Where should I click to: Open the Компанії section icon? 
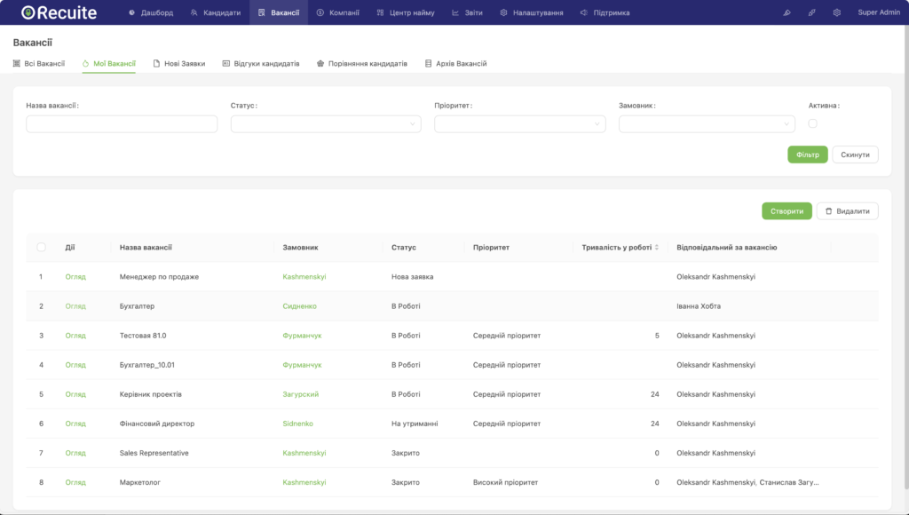tap(321, 12)
